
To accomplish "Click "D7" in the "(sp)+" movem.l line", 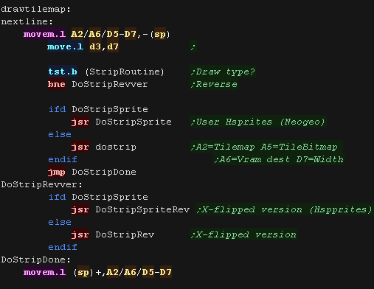I will pyautogui.click(x=166, y=272).
